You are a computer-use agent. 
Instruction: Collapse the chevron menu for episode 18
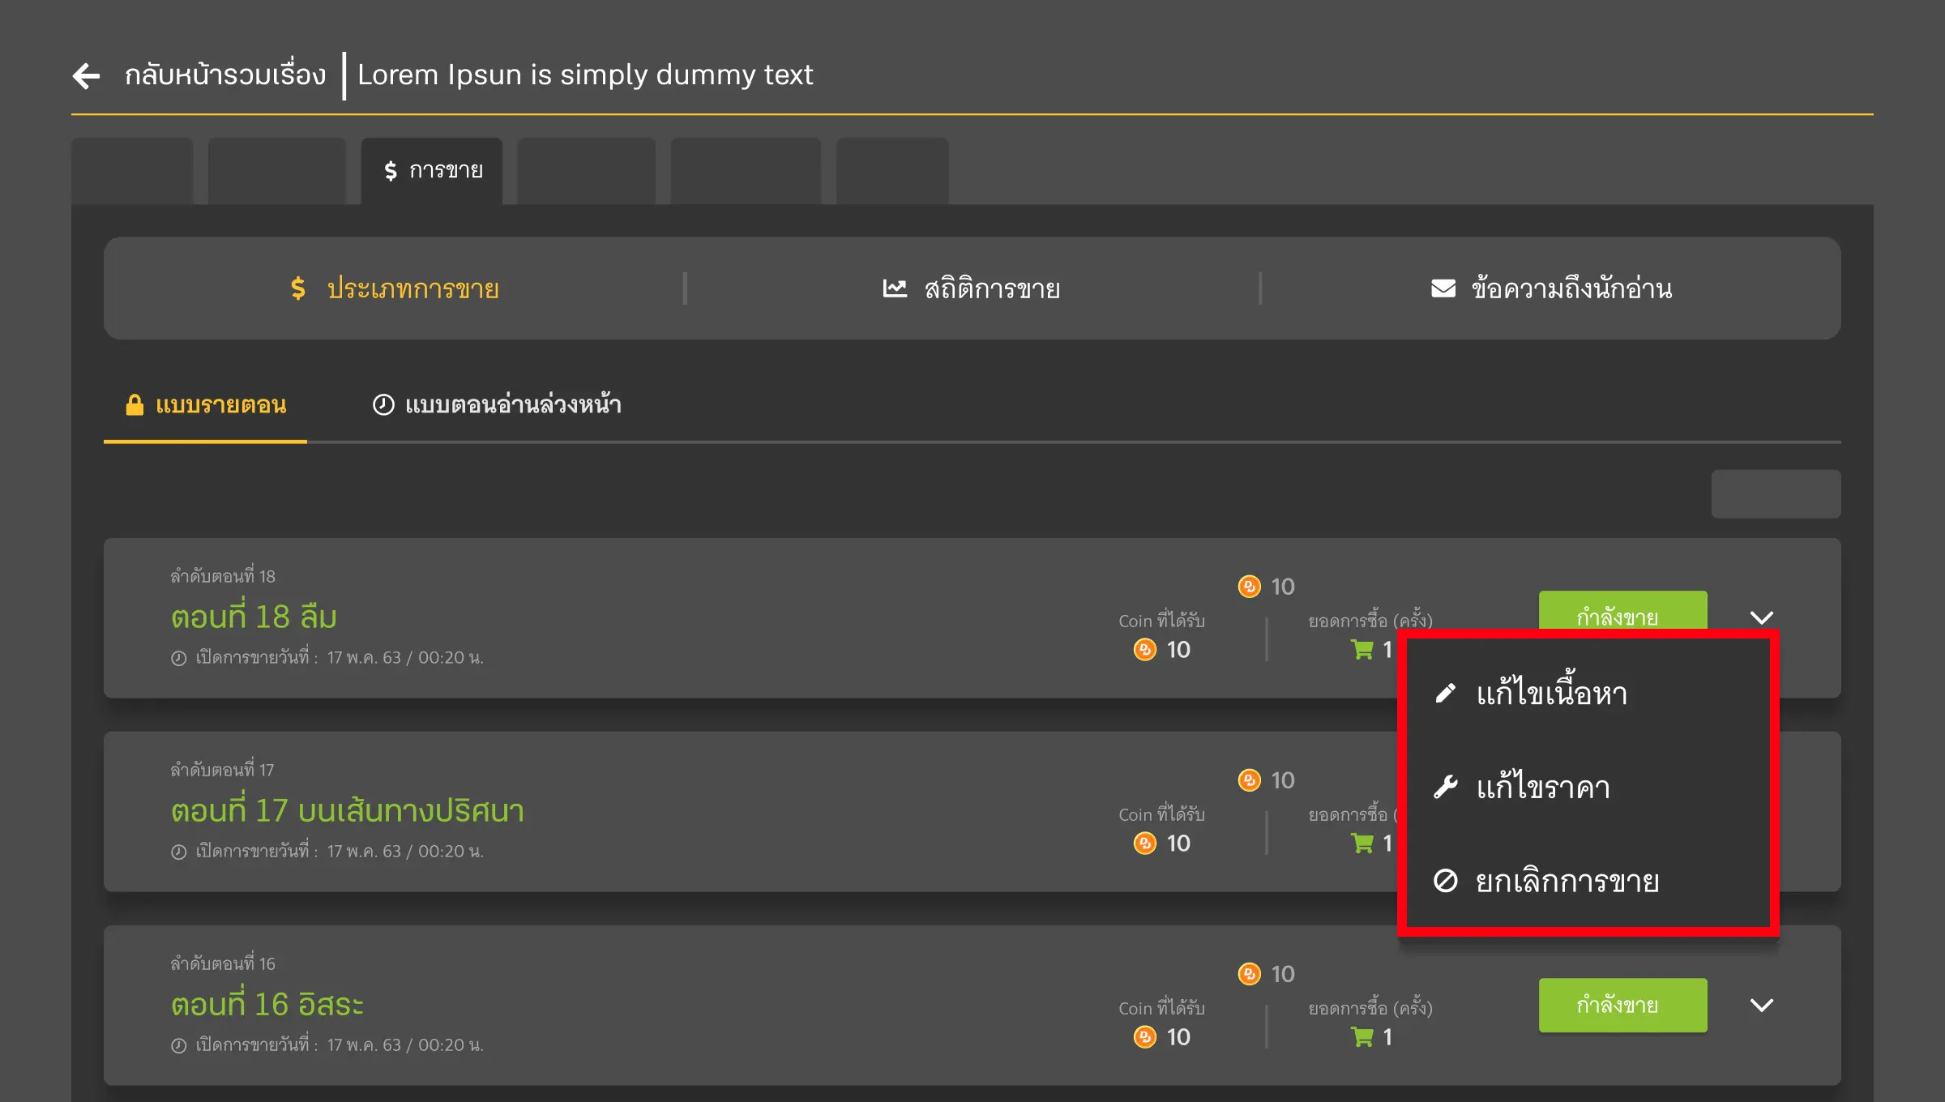click(1762, 617)
